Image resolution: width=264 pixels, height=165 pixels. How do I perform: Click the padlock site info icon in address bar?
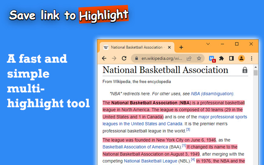(x=137, y=58)
